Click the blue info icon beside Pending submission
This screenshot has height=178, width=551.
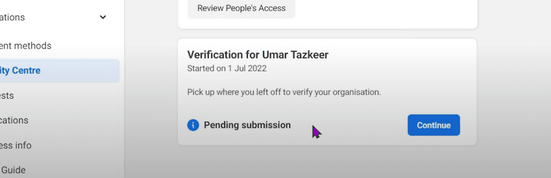tap(193, 125)
